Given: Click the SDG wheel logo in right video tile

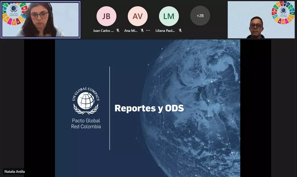Looking at the screenshot, I should (283, 13).
